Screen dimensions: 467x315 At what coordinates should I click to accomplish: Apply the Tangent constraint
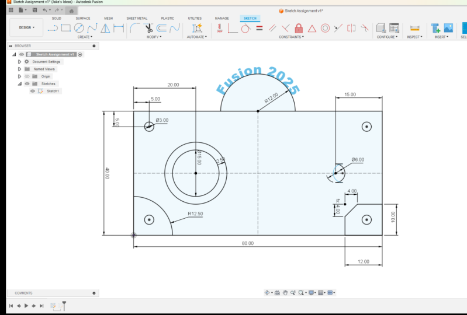(245, 28)
